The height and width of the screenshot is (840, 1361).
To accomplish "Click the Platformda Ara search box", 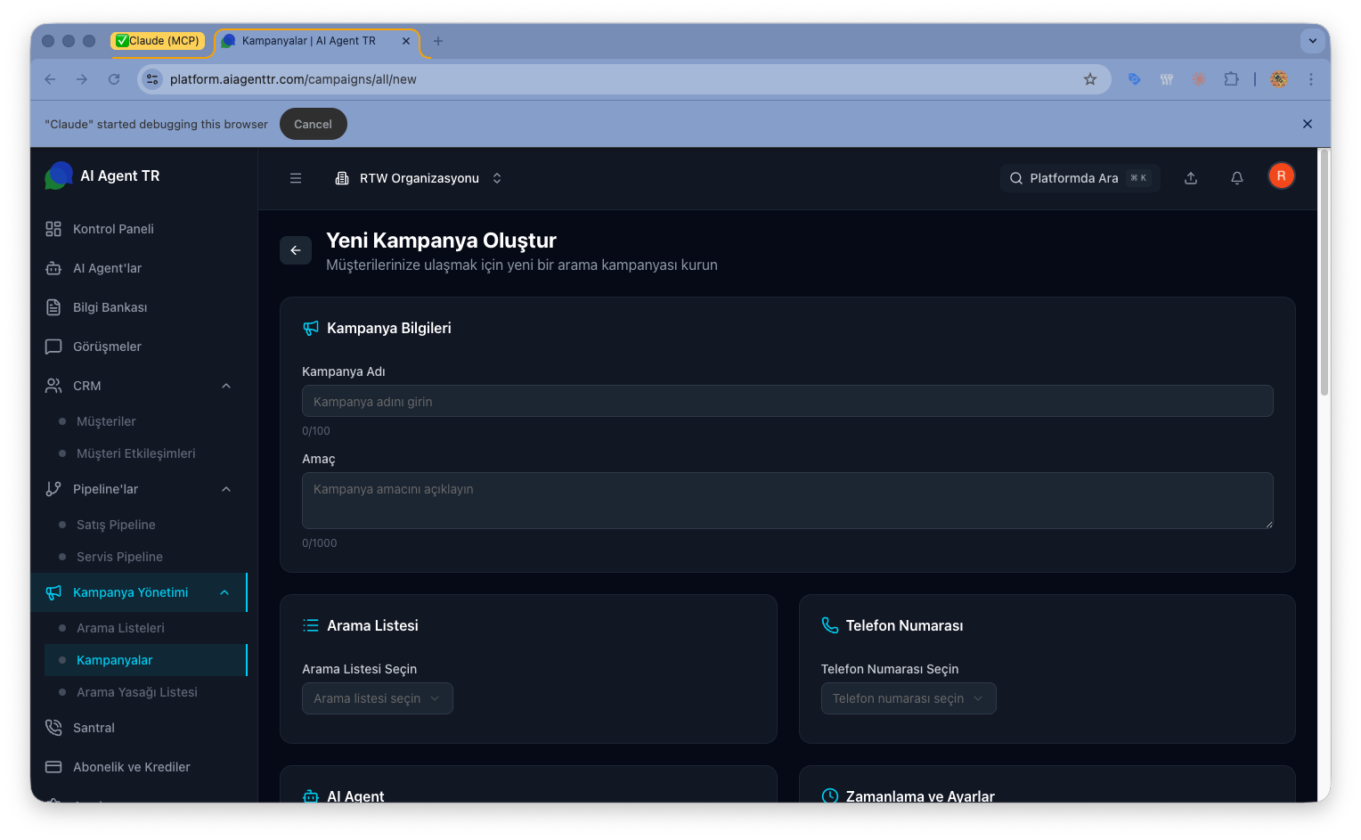I will pos(1080,178).
